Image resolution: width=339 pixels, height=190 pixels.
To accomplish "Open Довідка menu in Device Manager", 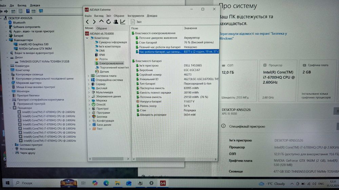I will point(35,5).
